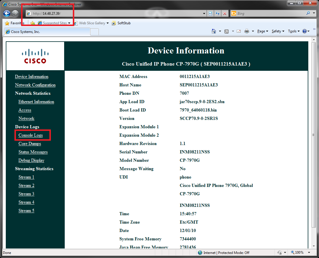Open the zoom level dropdown arrow in status bar
This screenshot has height=258, width=319.
pyautogui.click(x=309, y=253)
